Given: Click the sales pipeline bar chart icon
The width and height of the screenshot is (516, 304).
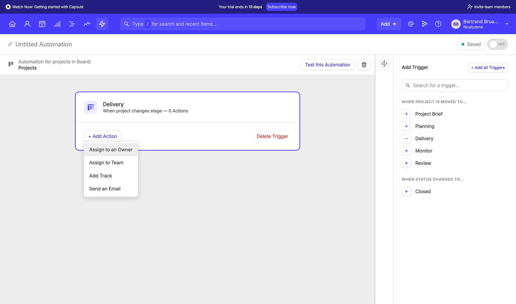Looking at the screenshot, I should coord(57,24).
